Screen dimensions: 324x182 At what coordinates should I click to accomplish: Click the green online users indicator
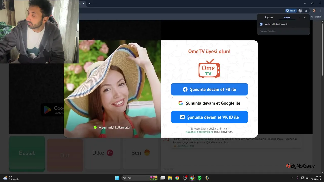point(95,127)
